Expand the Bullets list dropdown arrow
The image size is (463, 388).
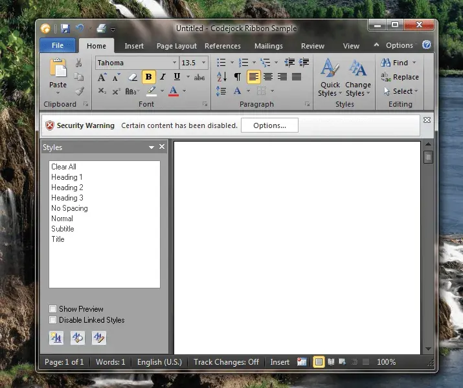click(x=232, y=63)
